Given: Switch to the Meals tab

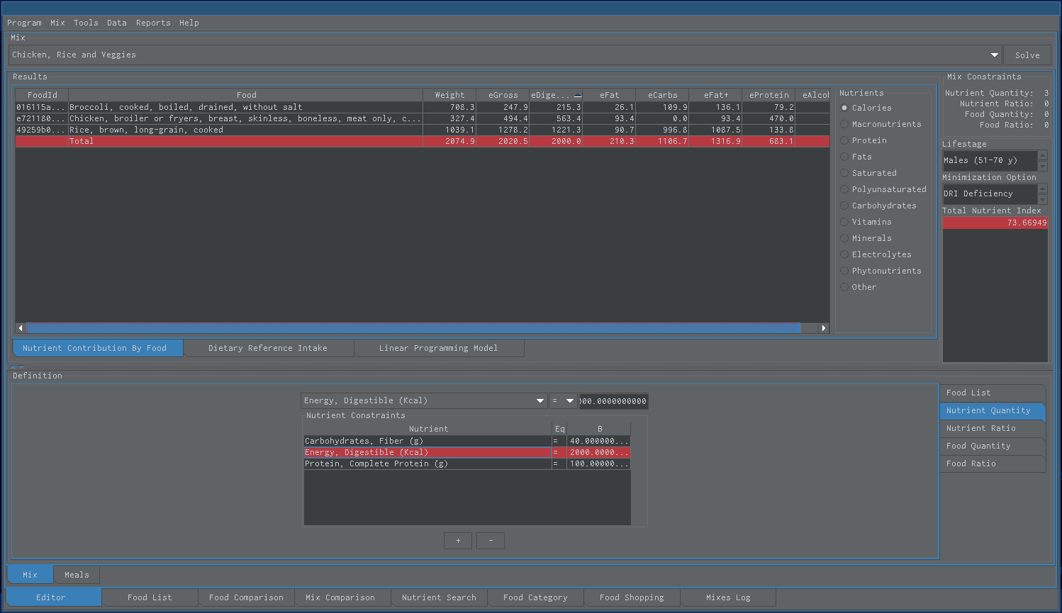Looking at the screenshot, I should coord(77,575).
